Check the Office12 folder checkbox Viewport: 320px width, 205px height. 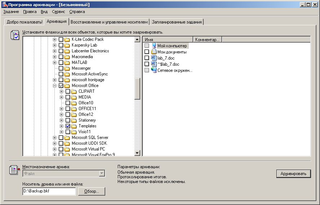[x=68, y=114]
